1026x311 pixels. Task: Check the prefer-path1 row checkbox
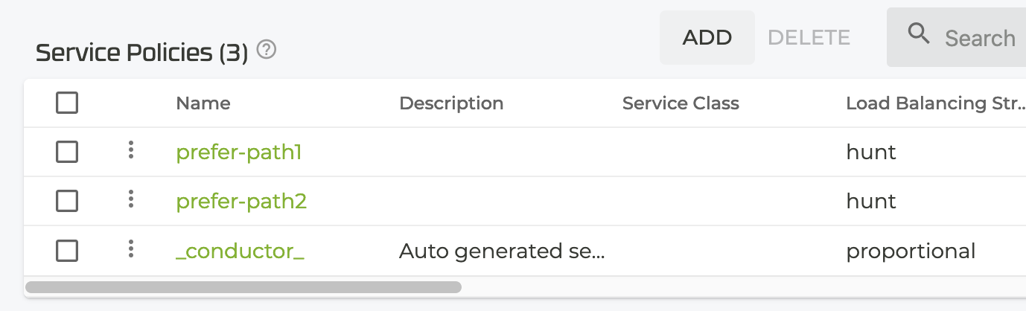coord(67,152)
